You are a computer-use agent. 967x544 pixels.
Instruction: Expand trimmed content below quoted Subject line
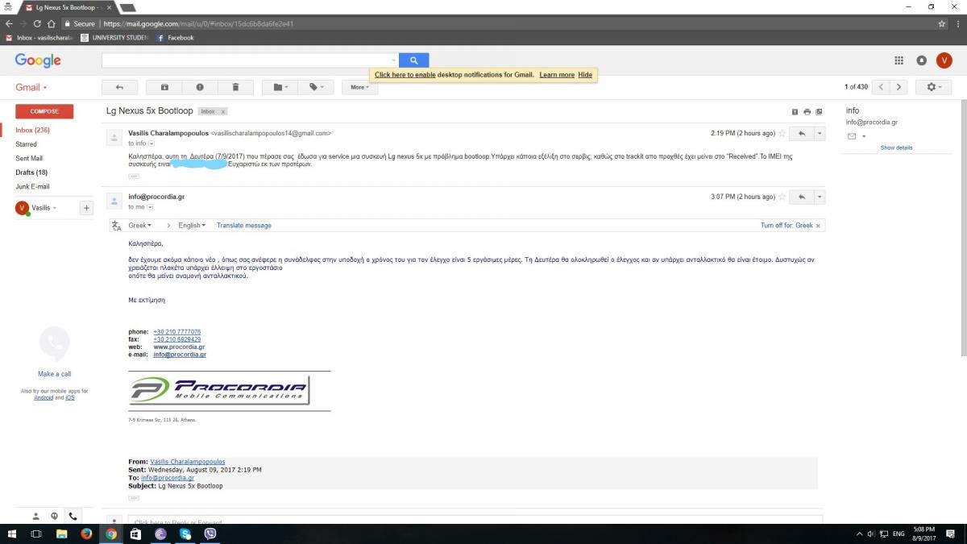[x=134, y=497]
